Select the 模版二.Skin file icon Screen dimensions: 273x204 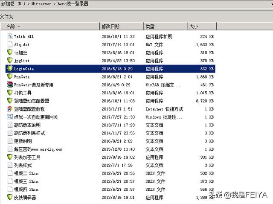pyautogui.click(x=10, y=173)
